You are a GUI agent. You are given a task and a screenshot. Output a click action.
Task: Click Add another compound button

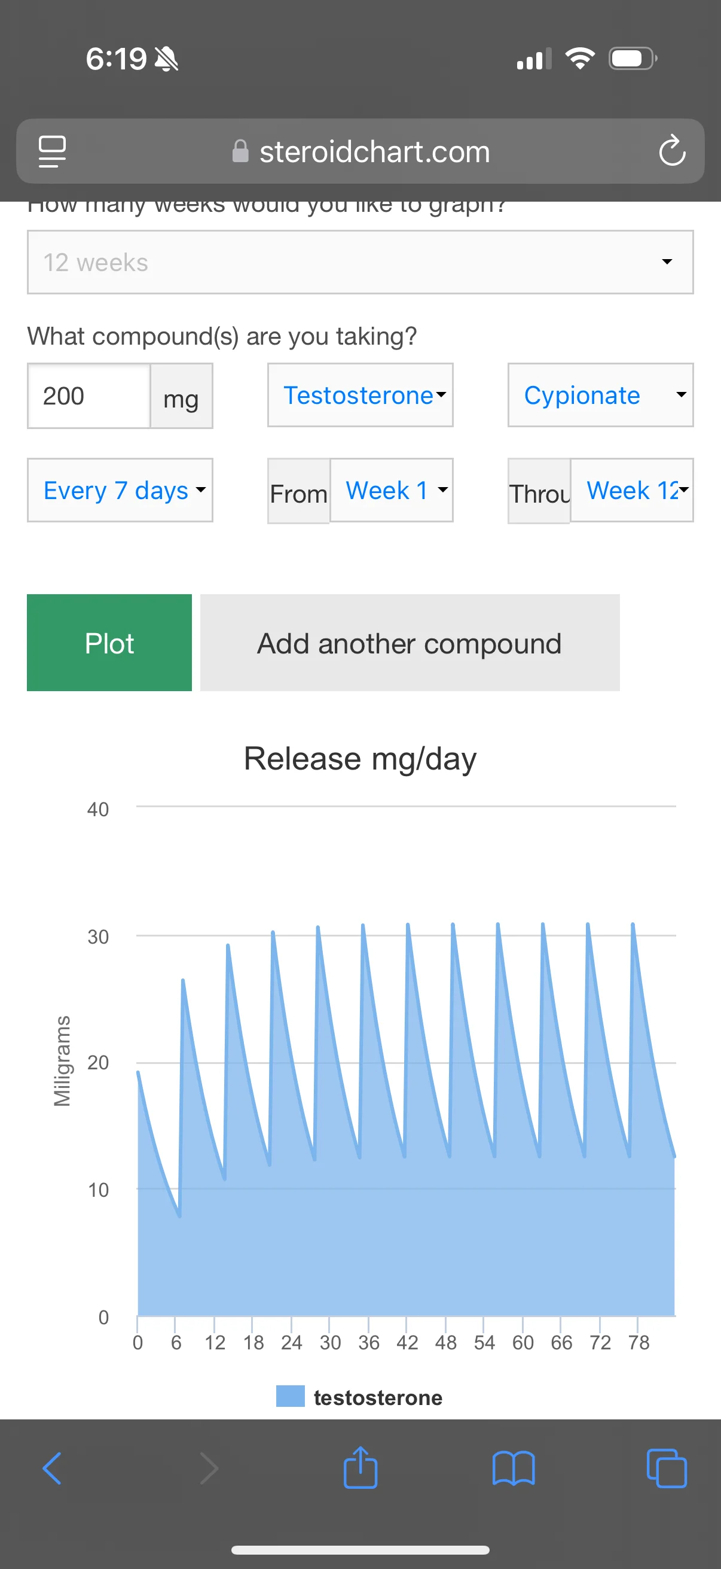410,643
